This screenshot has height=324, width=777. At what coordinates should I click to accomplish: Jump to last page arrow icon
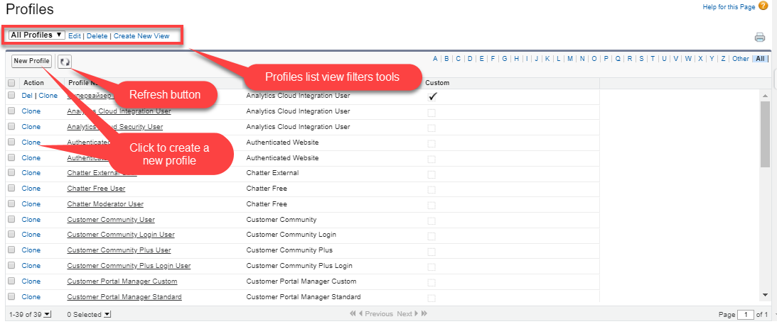pos(424,313)
